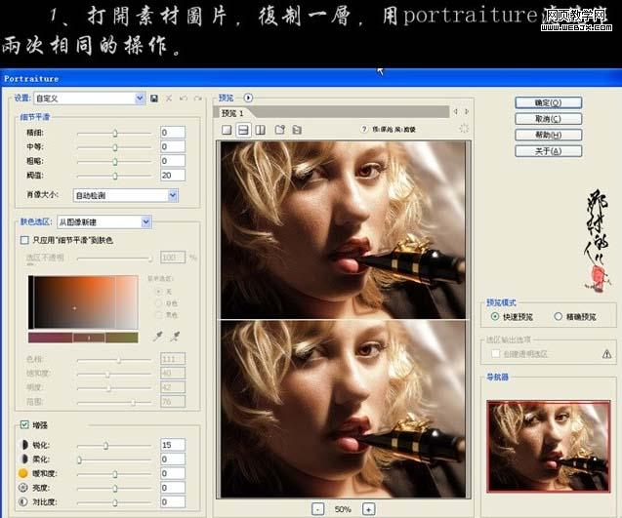
Task: Select the 快速预览 fast preview radio
Action: pos(495,316)
